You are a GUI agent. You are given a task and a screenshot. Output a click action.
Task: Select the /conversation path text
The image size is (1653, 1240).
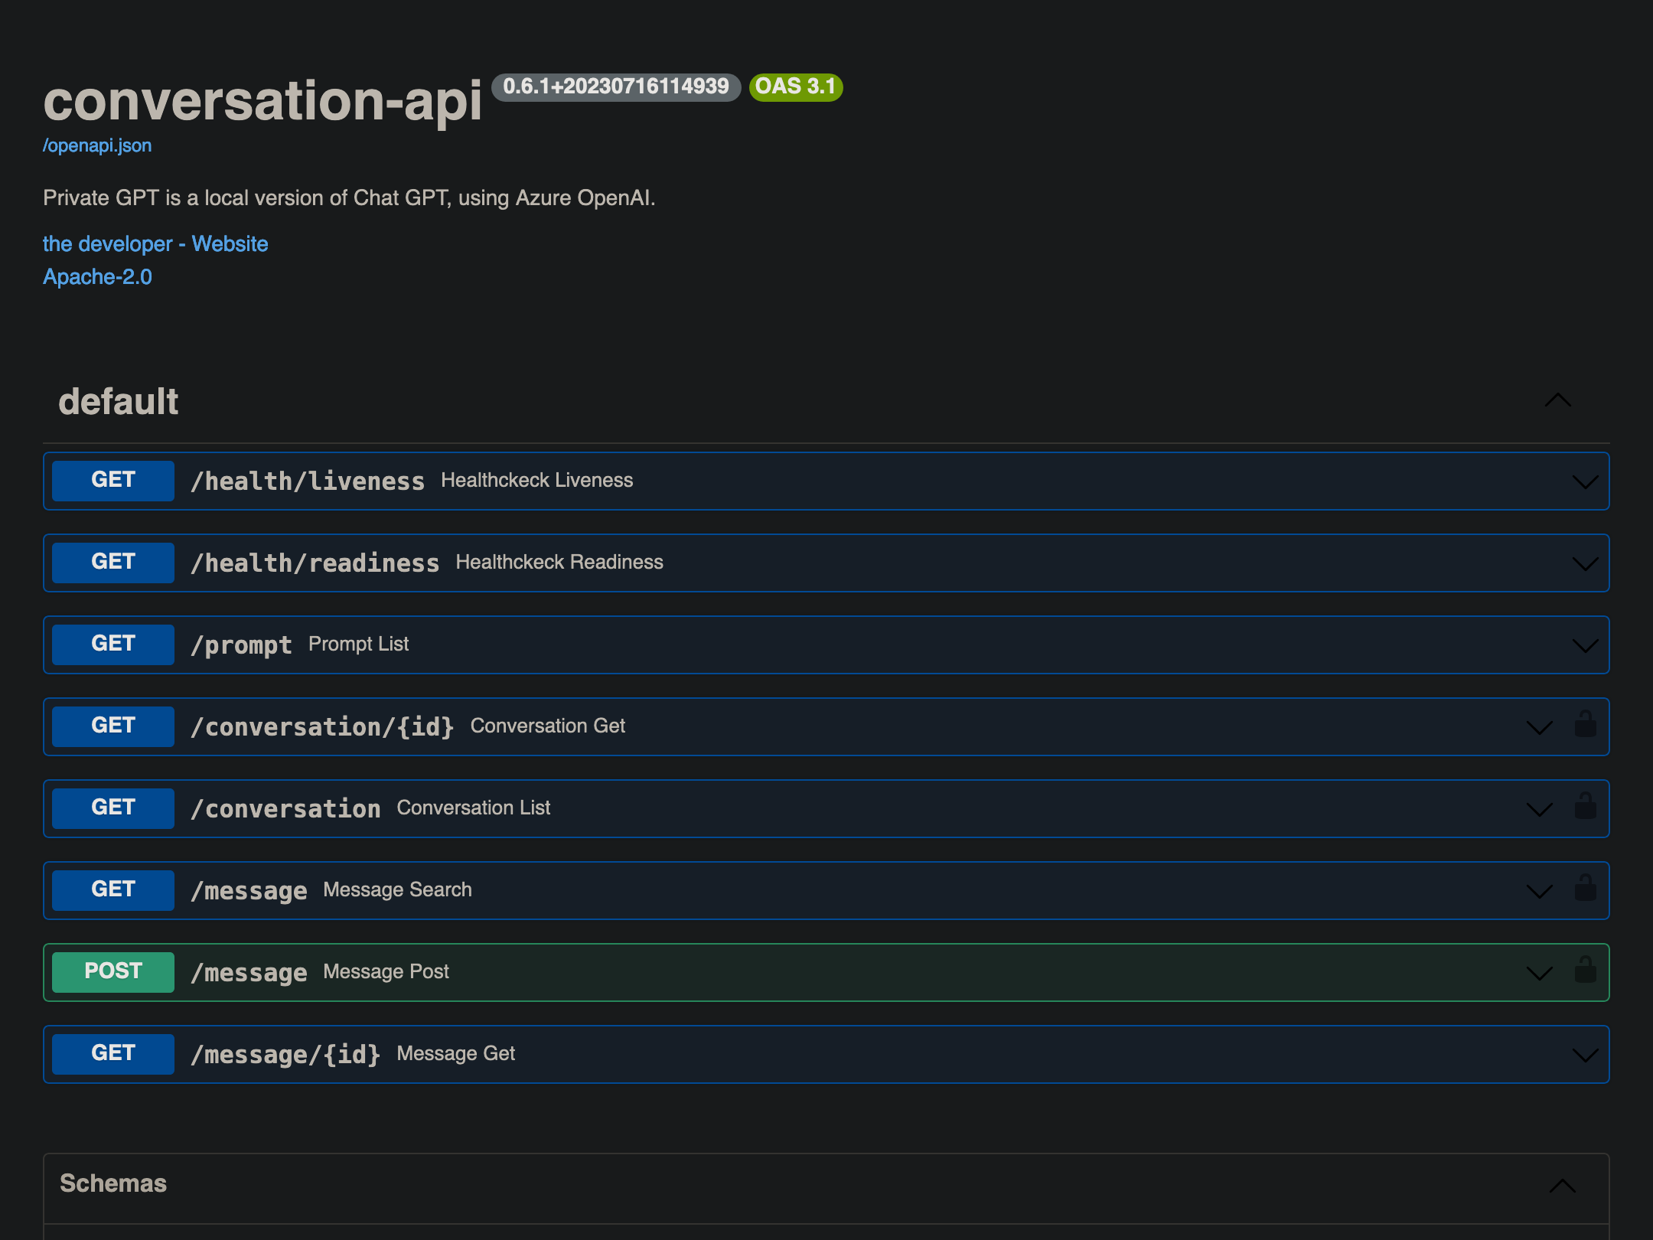point(285,808)
